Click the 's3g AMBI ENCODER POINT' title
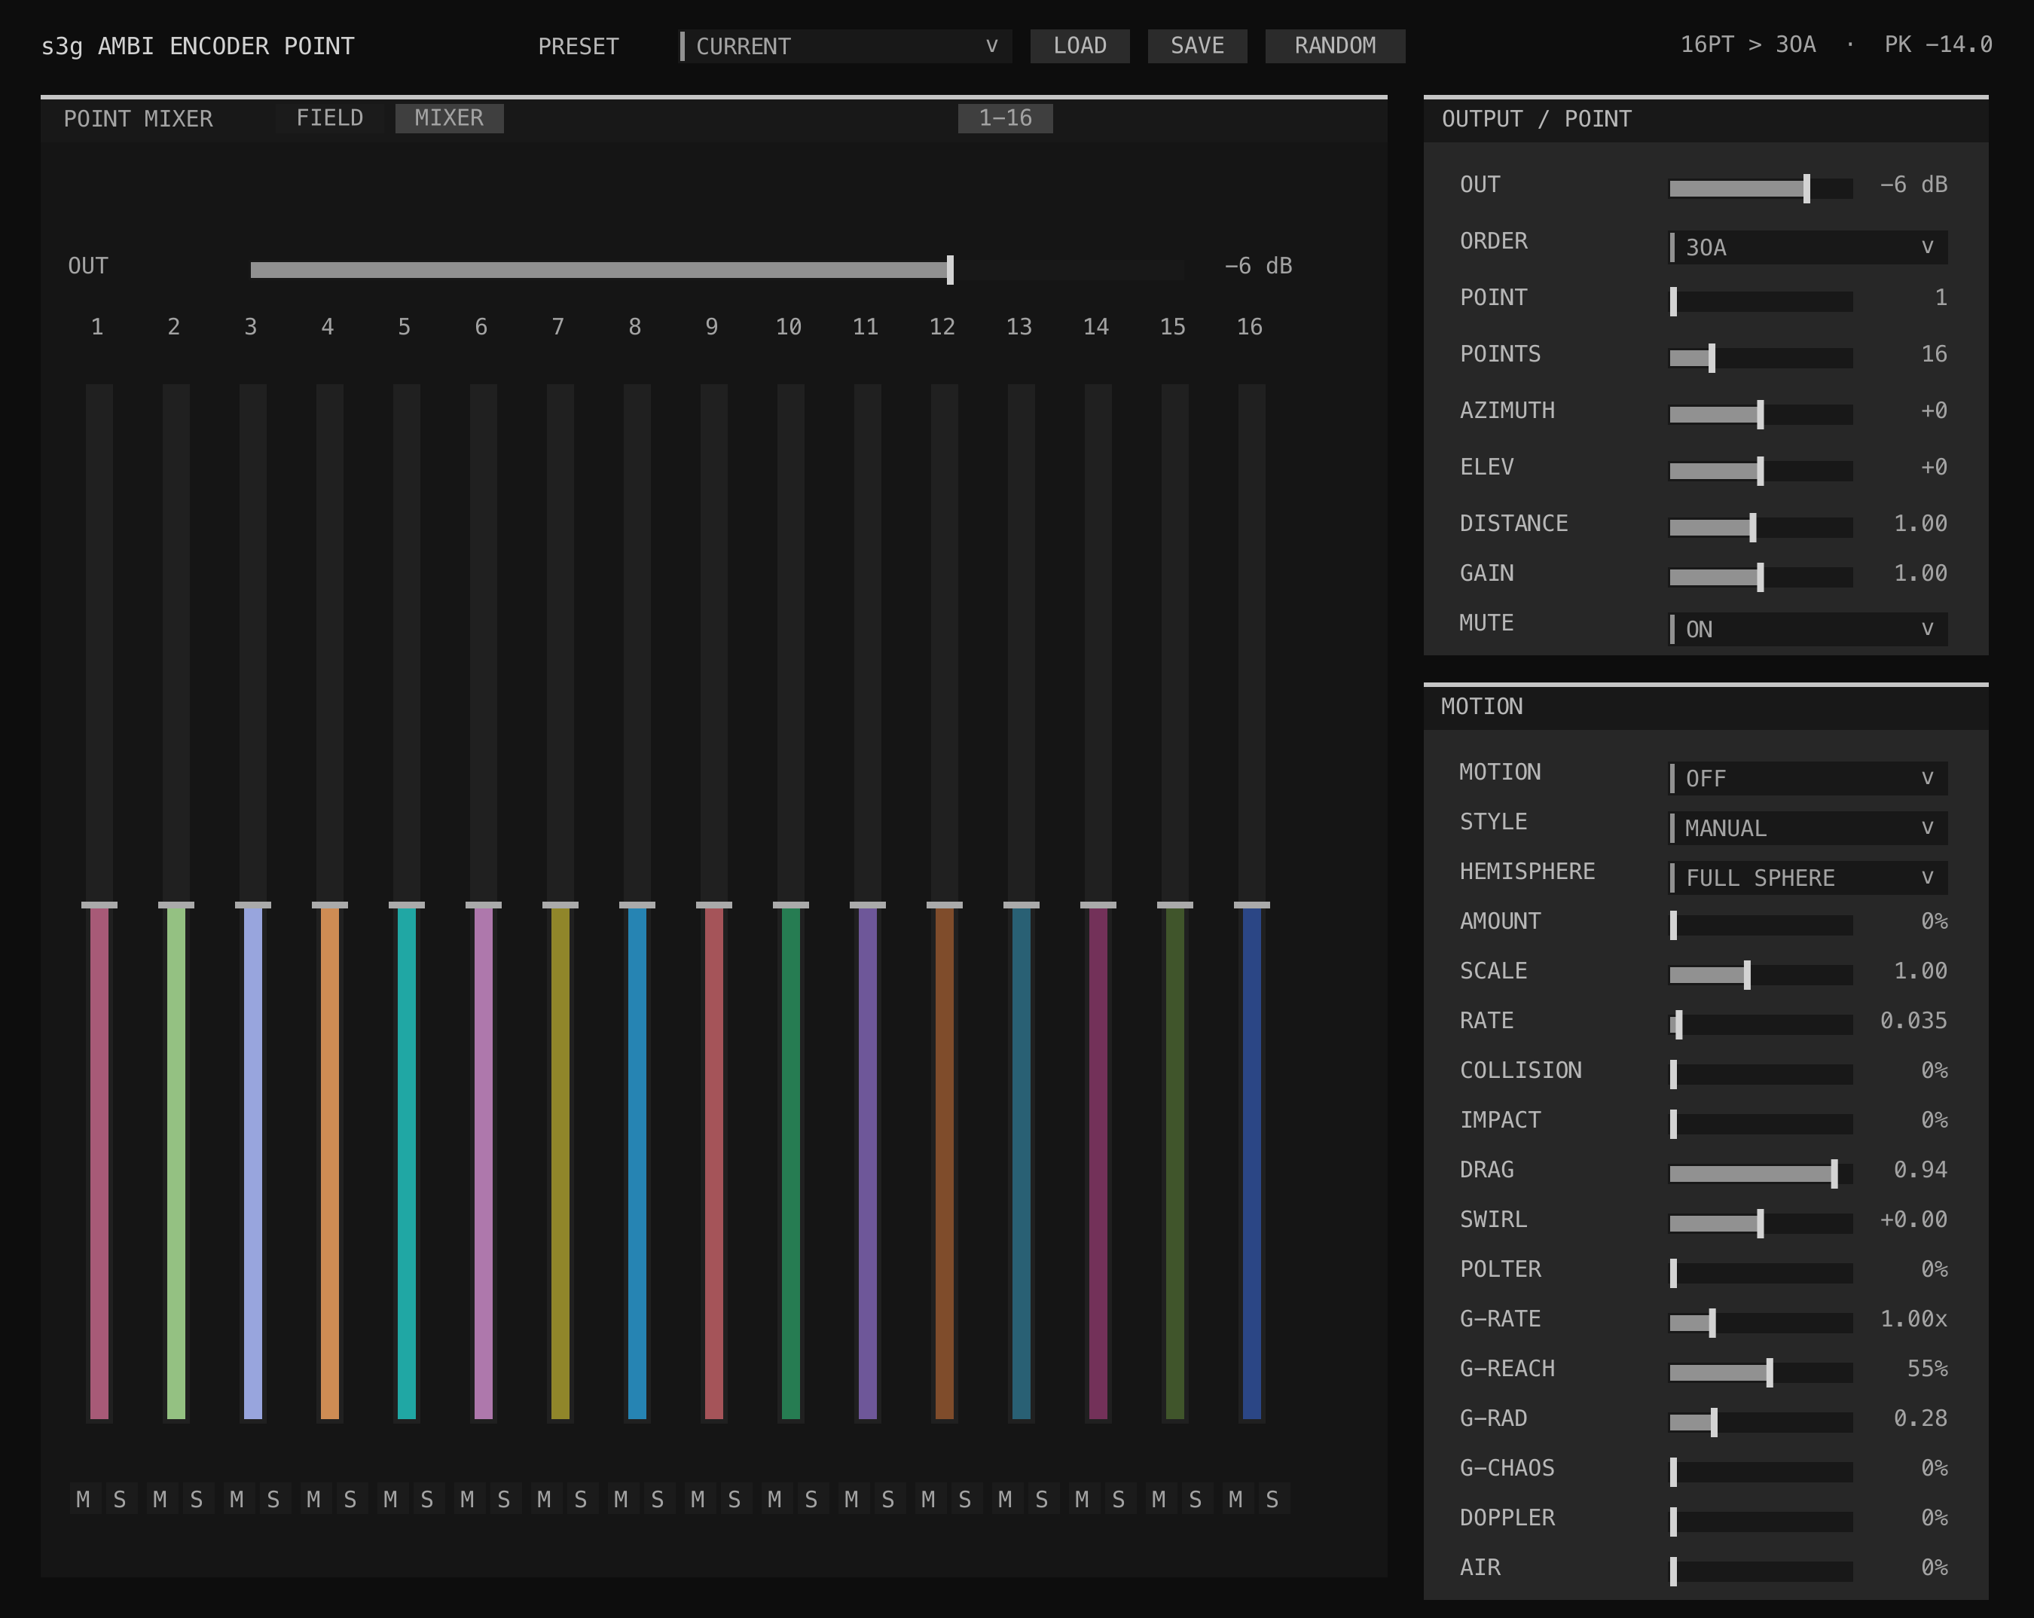Image resolution: width=2034 pixels, height=1618 pixels. [x=198, y=46]
